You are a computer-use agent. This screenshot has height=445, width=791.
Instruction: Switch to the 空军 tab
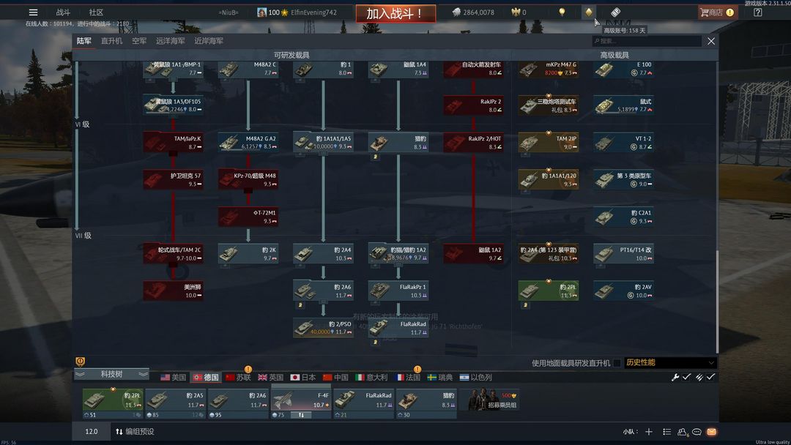(139, 41)
